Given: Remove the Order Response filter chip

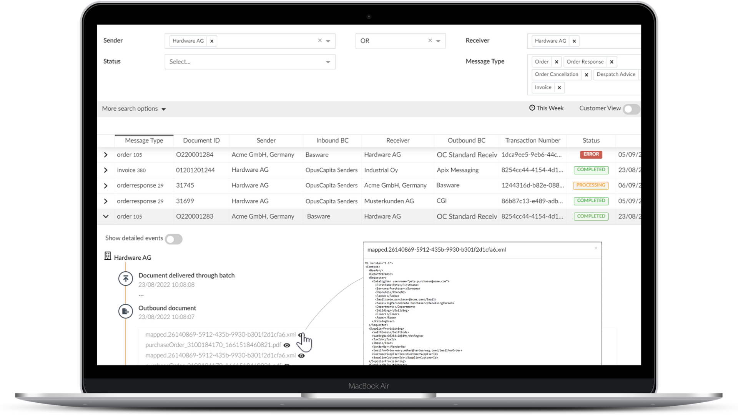Looking at the screenshot, I should (612, 61).
